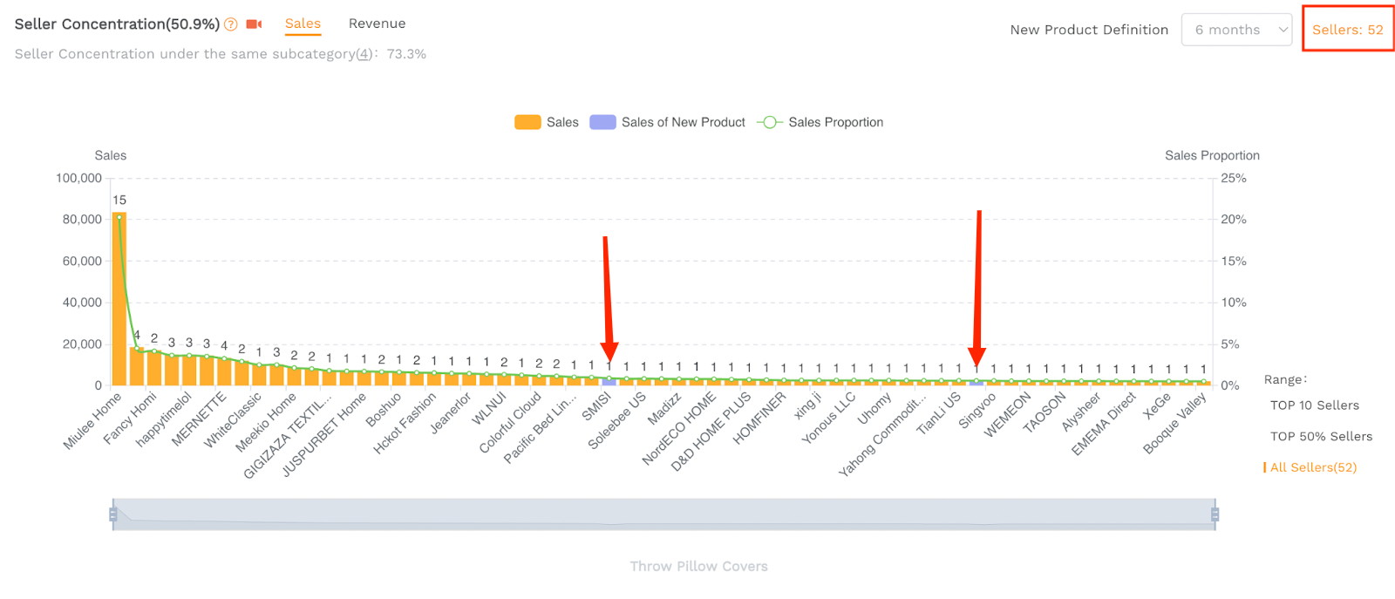This screenshot has width=1395, height=599.
Task: Click the SMISI new product bar
Action: pyautogui.click(x=609, y=382)
